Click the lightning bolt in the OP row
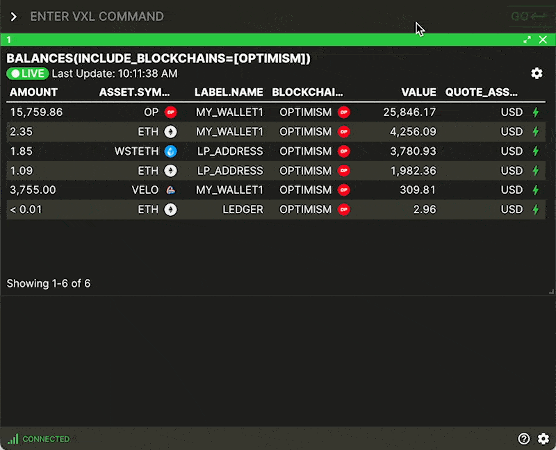The height and width of the screenshot is (450, 556). click(536, 112)
